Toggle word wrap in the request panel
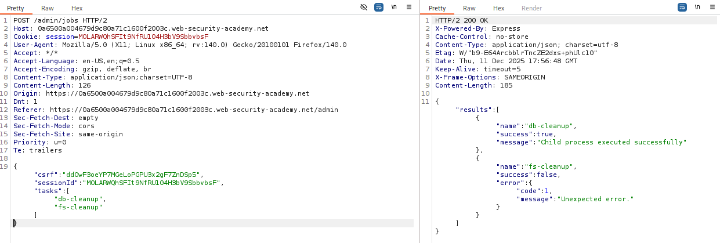720x243 pixels. (x=379, y=8)
